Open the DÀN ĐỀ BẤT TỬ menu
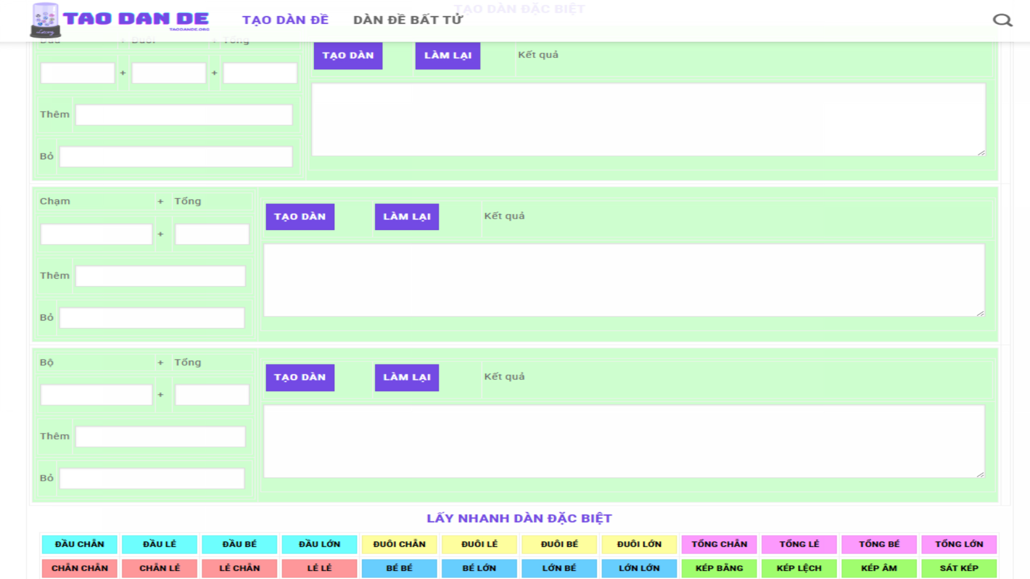Viewport: 1030px width, 579px height. pos(408,20)
